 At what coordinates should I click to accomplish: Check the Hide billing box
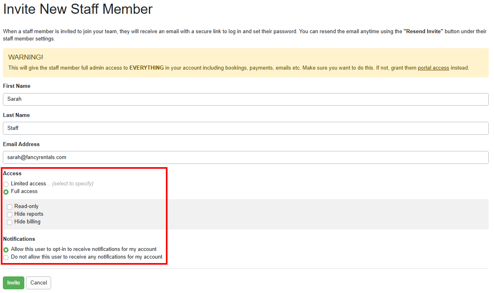click(9, 222)
